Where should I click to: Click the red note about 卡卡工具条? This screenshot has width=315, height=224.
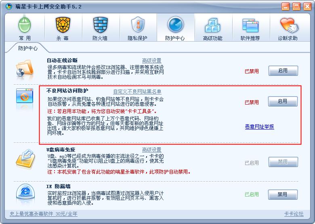102,111
